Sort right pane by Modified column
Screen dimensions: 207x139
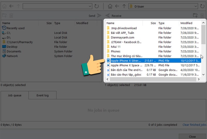(x=186, y=23)
